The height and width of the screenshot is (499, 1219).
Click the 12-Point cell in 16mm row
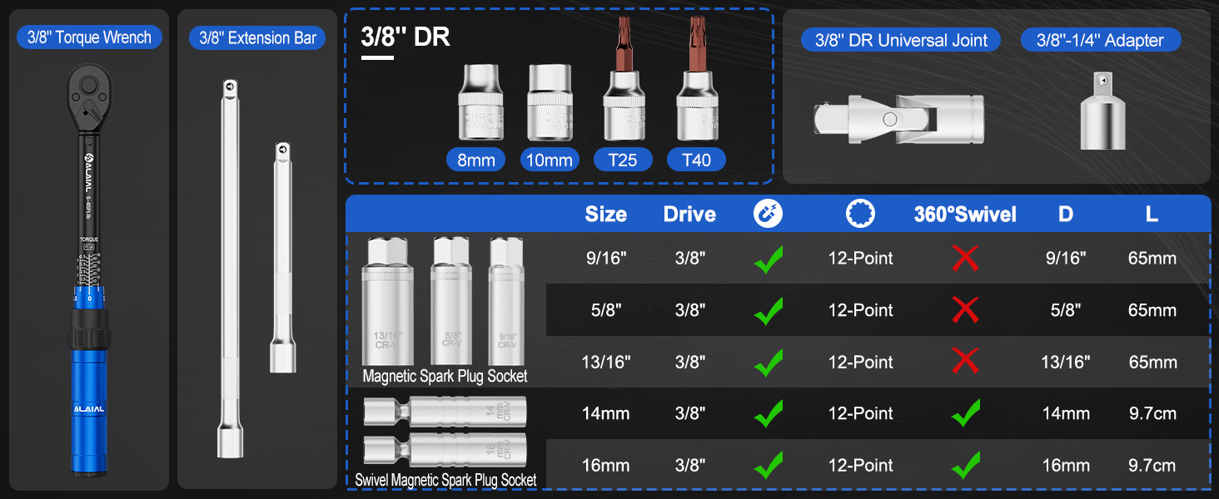(860, 465)
